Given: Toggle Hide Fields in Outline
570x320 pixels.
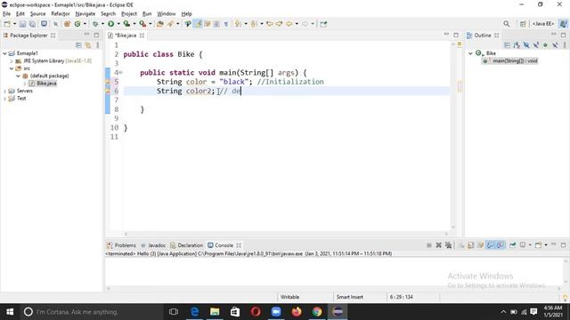Looking at the screenshot, I should 526,45.
